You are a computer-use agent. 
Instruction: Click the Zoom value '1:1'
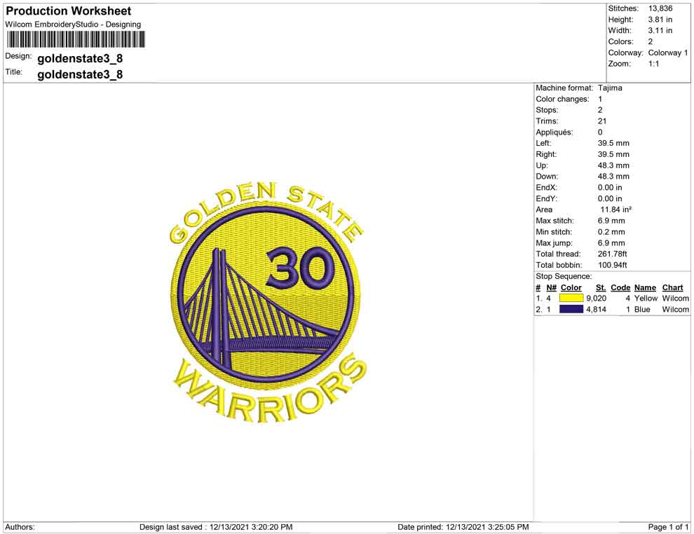coord(654,64)
